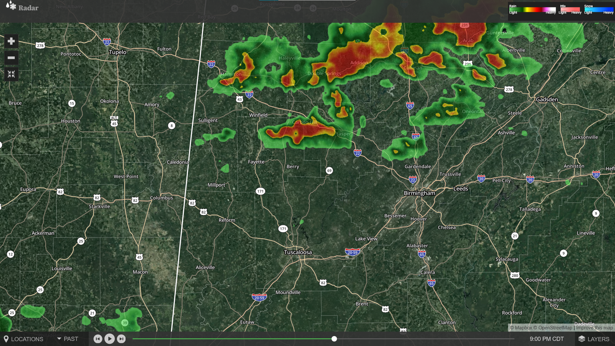
Task: Click the Tuscaloosa city label
Action: [x=298, y=252]
